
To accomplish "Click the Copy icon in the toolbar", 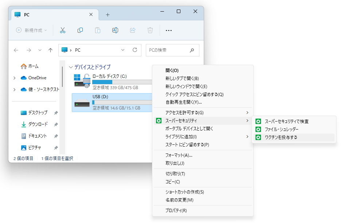I will (80, 30).
